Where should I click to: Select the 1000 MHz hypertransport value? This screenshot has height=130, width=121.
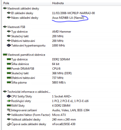(59, 45)
